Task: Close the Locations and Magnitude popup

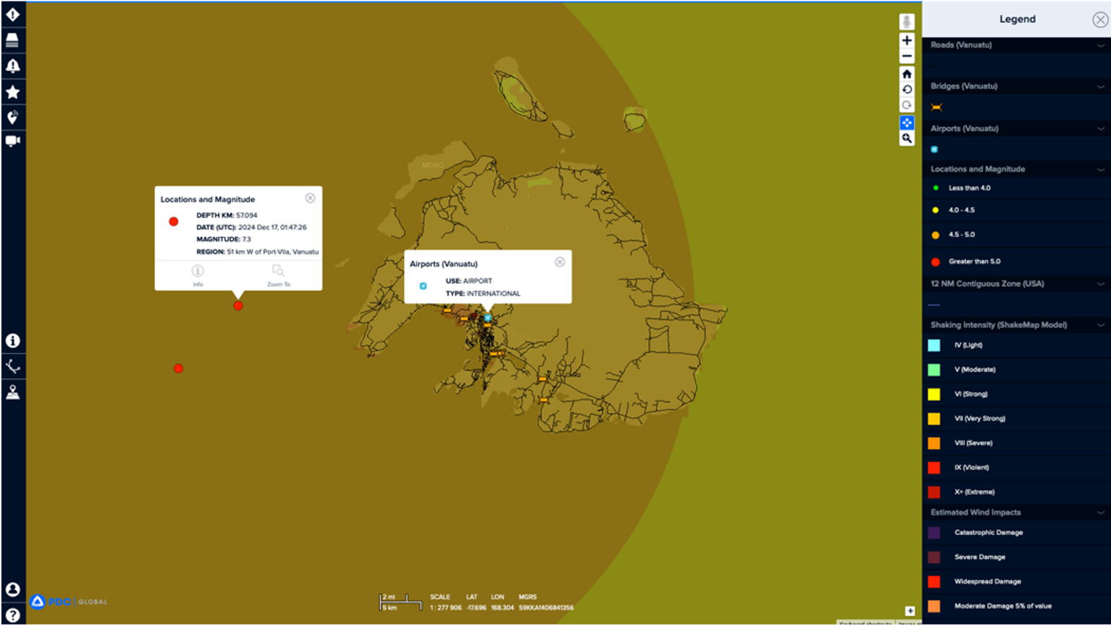Action: tap(310, 198)
